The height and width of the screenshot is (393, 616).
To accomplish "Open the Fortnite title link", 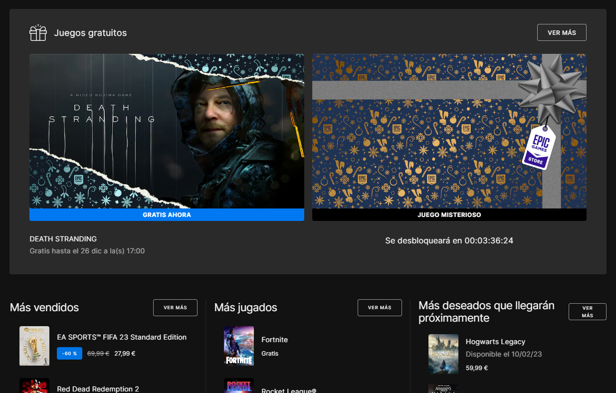I will pyautogui.click(x=275, y=340).
